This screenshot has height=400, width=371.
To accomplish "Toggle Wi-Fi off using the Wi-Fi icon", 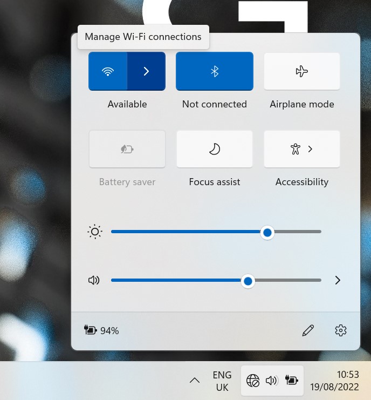I will tap(108, 71).
